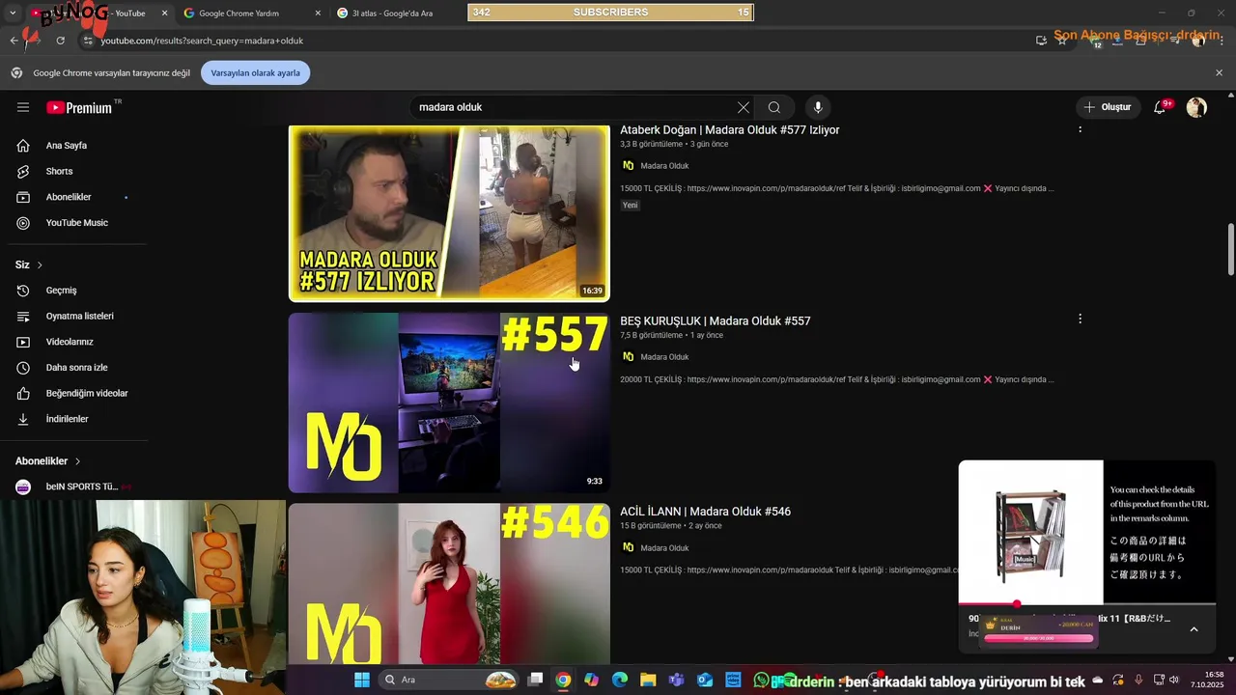Image resolution: width=1236 pixels, height=695 pixels.
Task: Click the Windows Start button
Action: click(361, 680)
